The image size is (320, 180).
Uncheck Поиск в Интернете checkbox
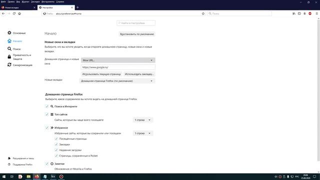point(46,106)
